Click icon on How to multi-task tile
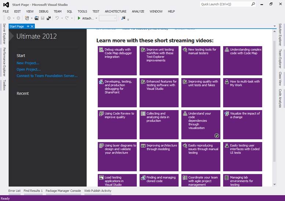Screen dimensions: 285x201 [227, 82]
